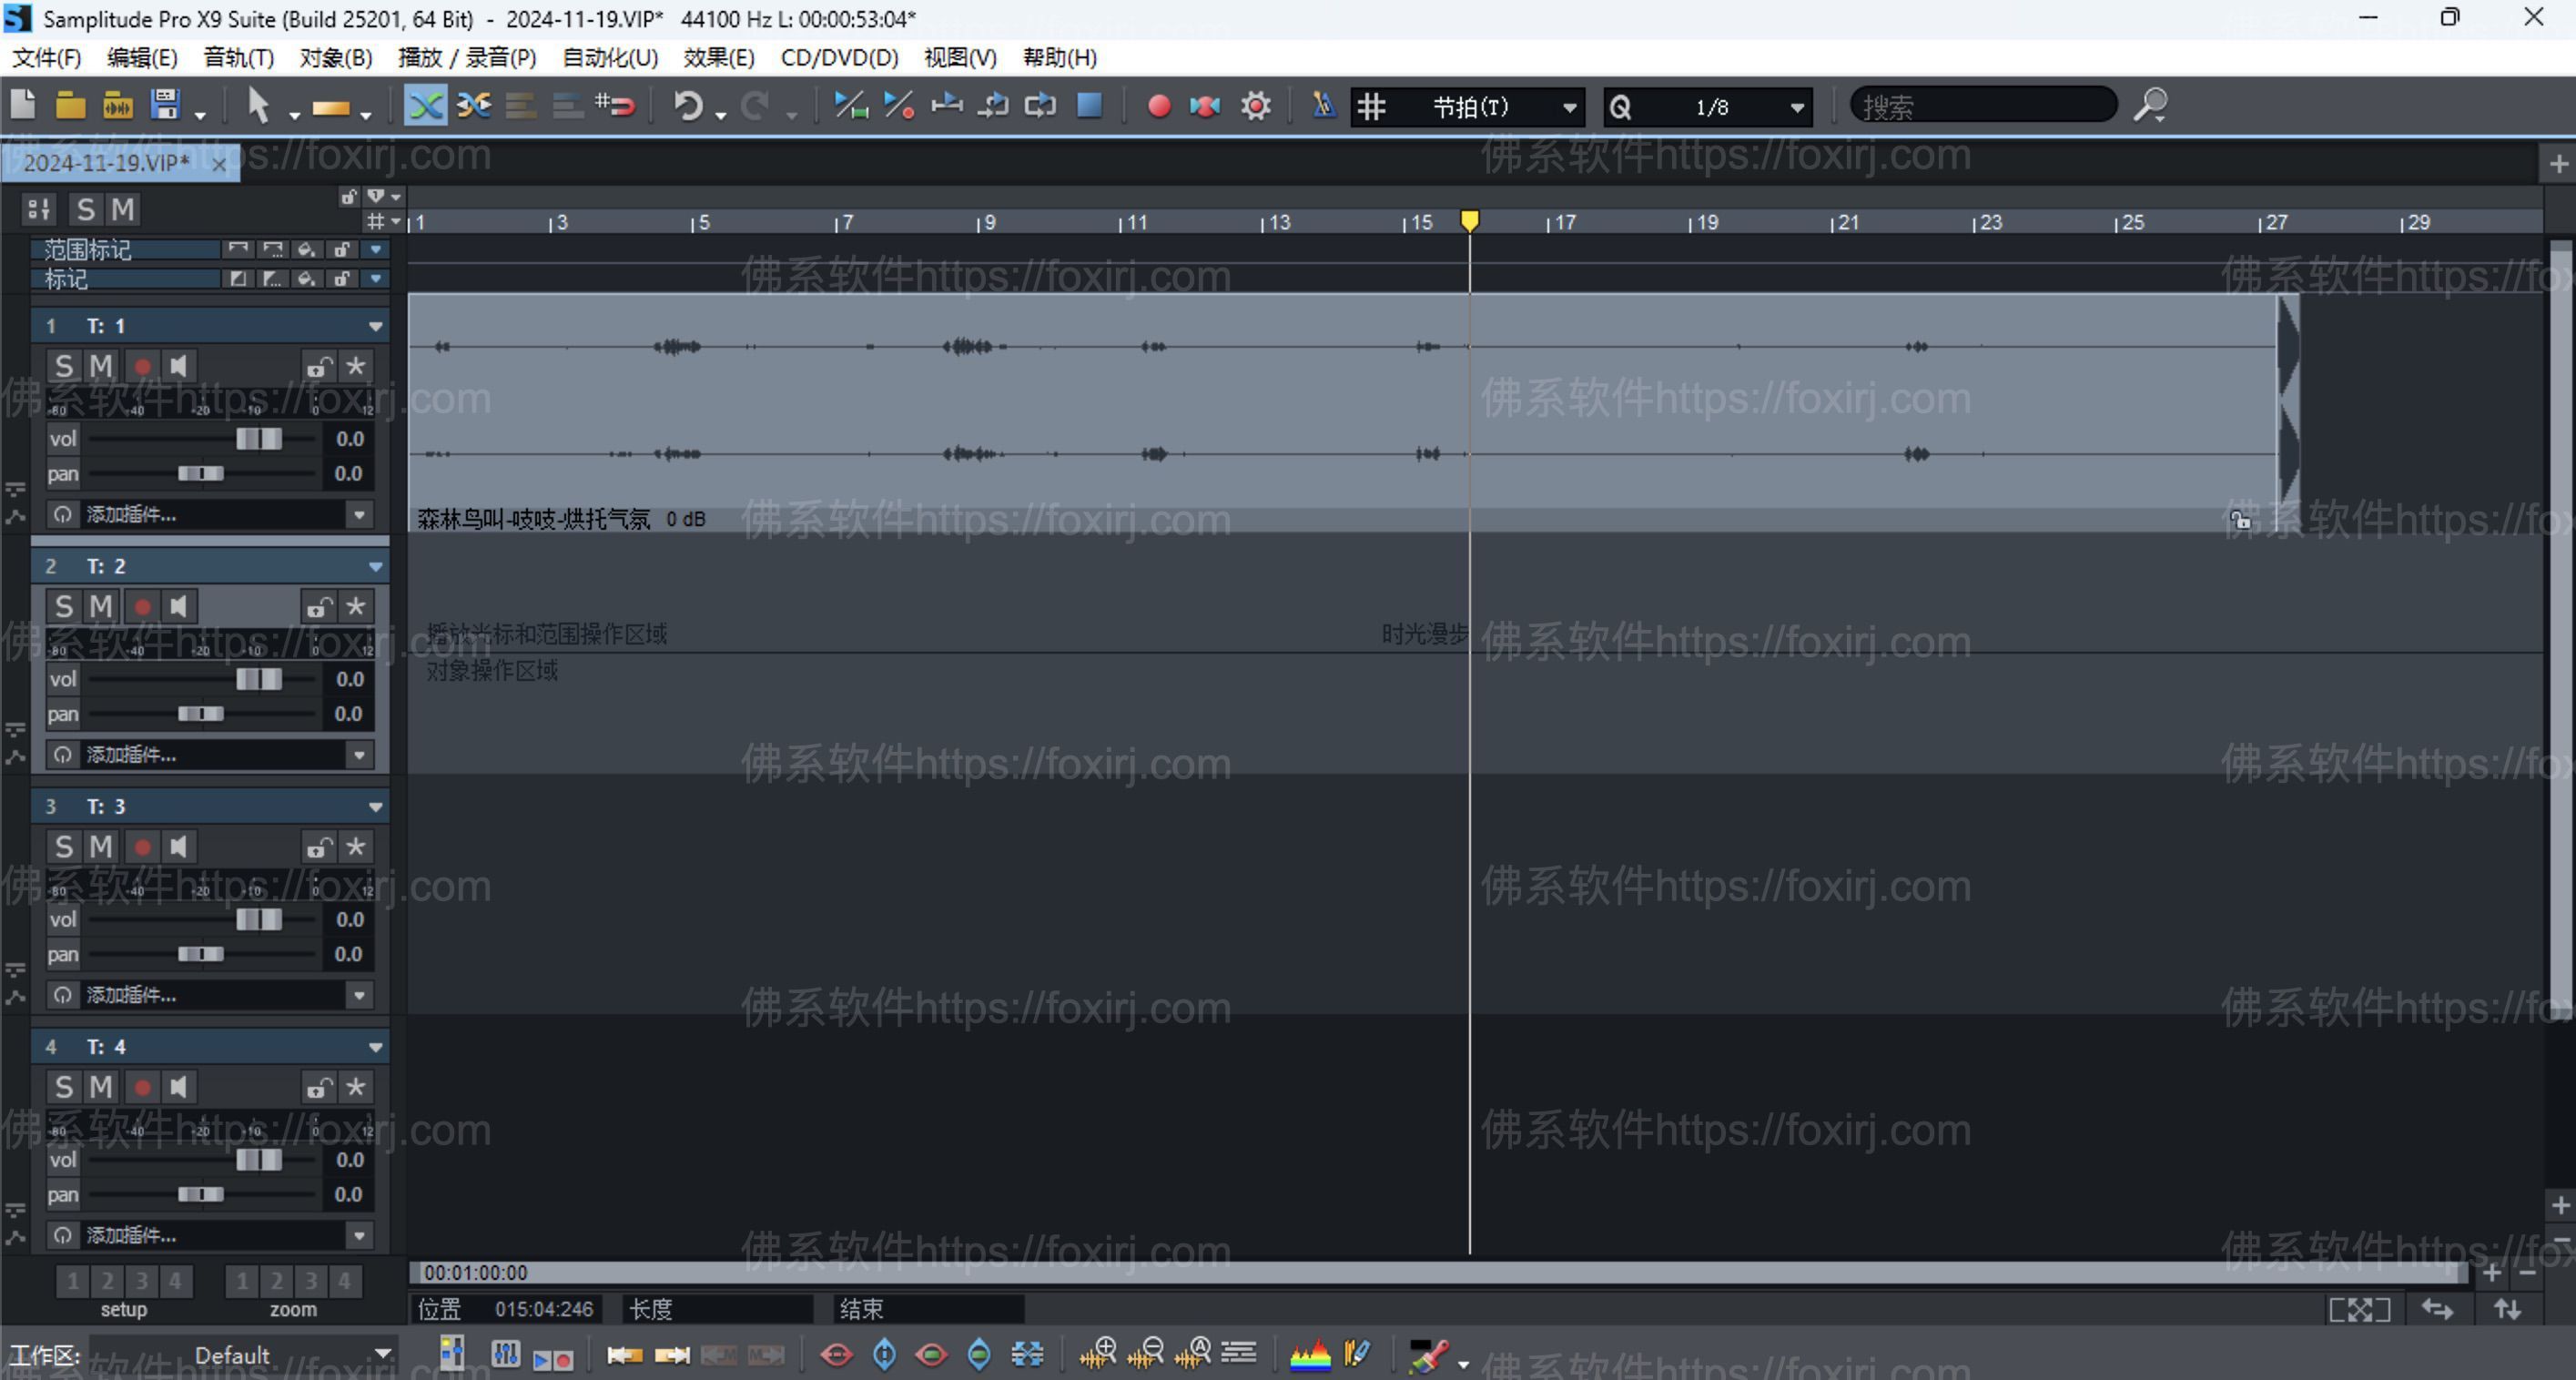2576x1380 pixels.
Task: Adjust the vol slider on track T: 2
Action: [x=258, y=679]
